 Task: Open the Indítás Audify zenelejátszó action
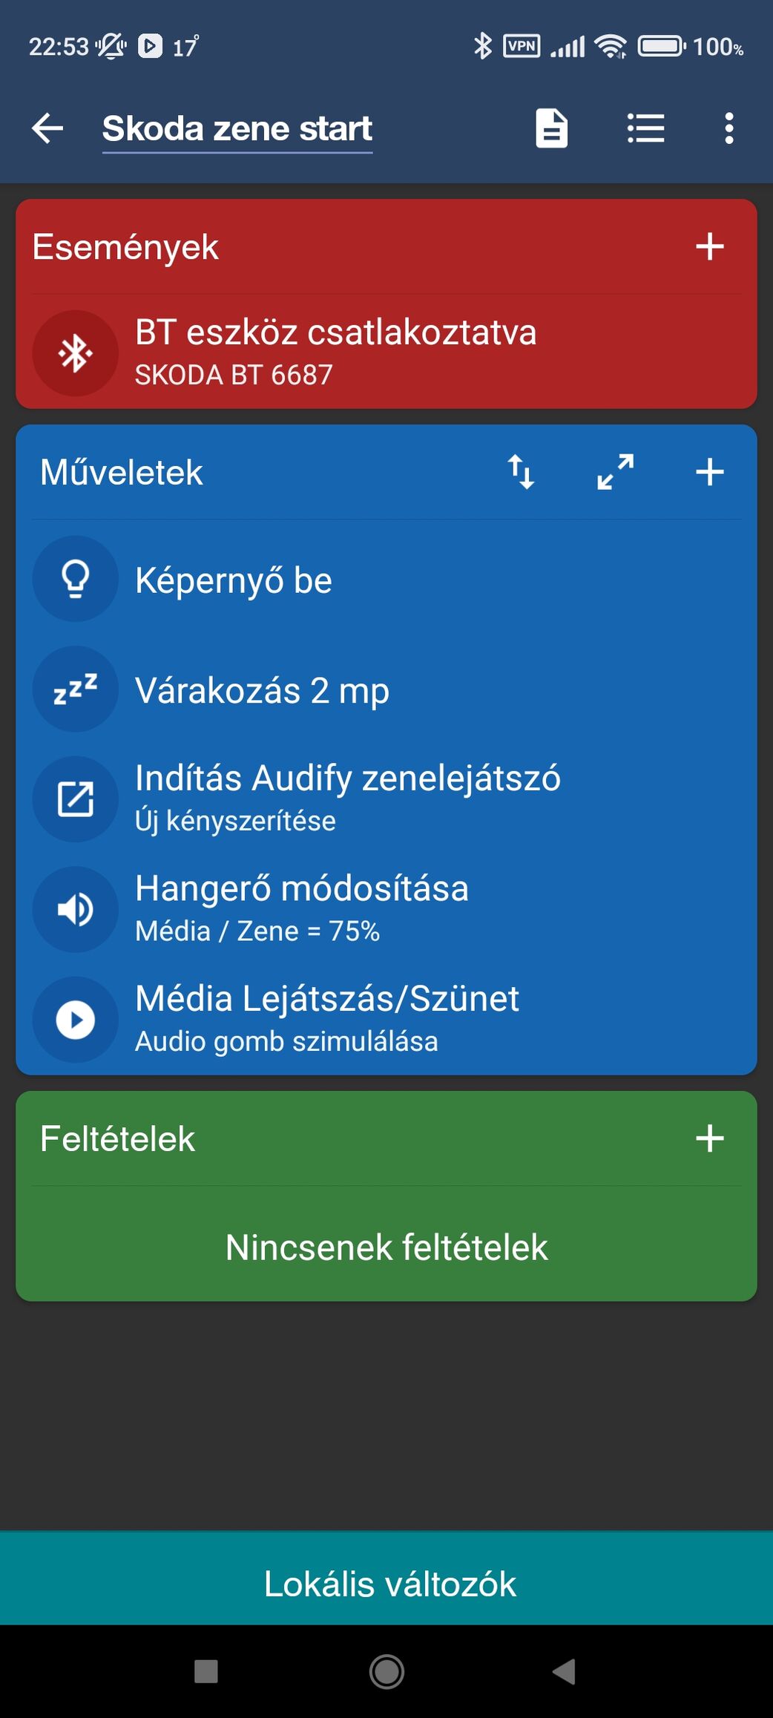347,799
